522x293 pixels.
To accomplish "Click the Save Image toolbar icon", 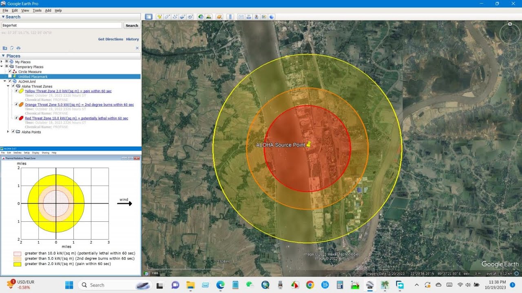I will [257, 17].
